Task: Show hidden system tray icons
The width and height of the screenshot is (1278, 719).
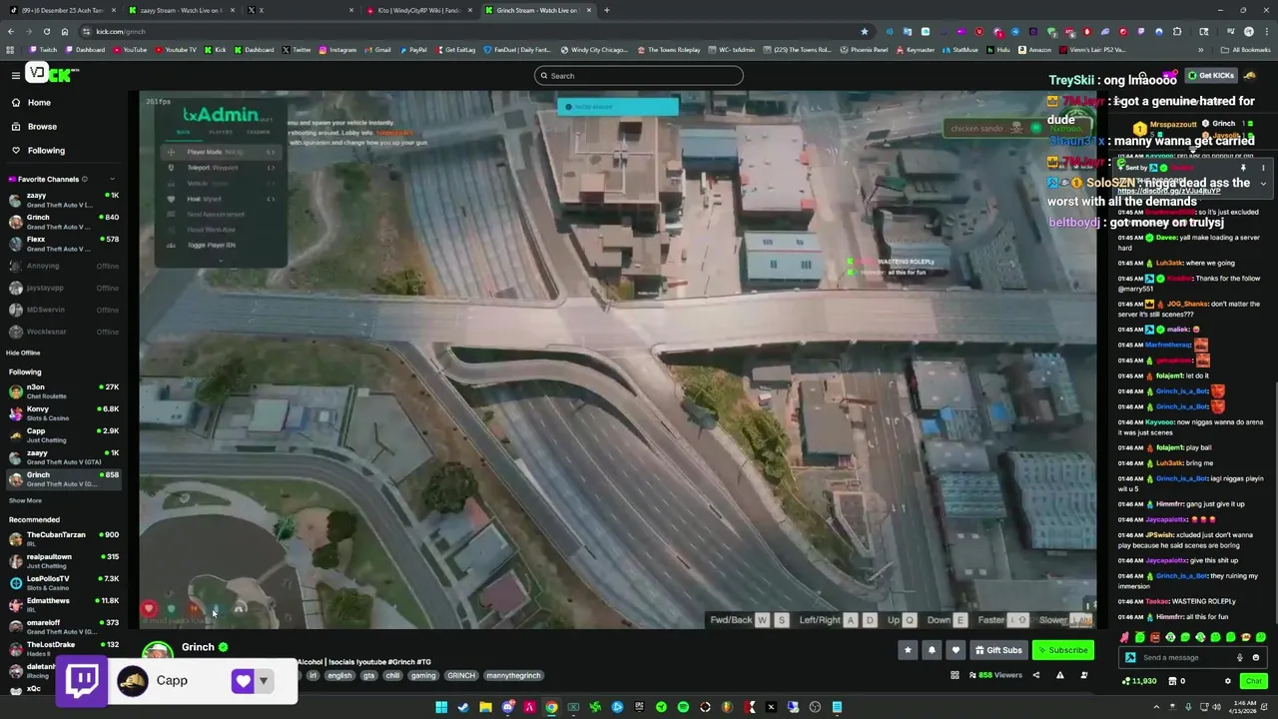Action: click(x=1157, y=707)
